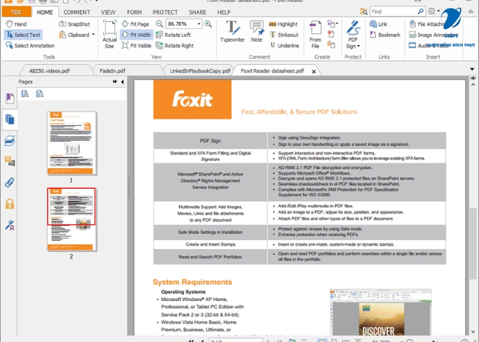Add a Note comment
The height and width of the screenshot is (342, 479).
pos(257,31)
